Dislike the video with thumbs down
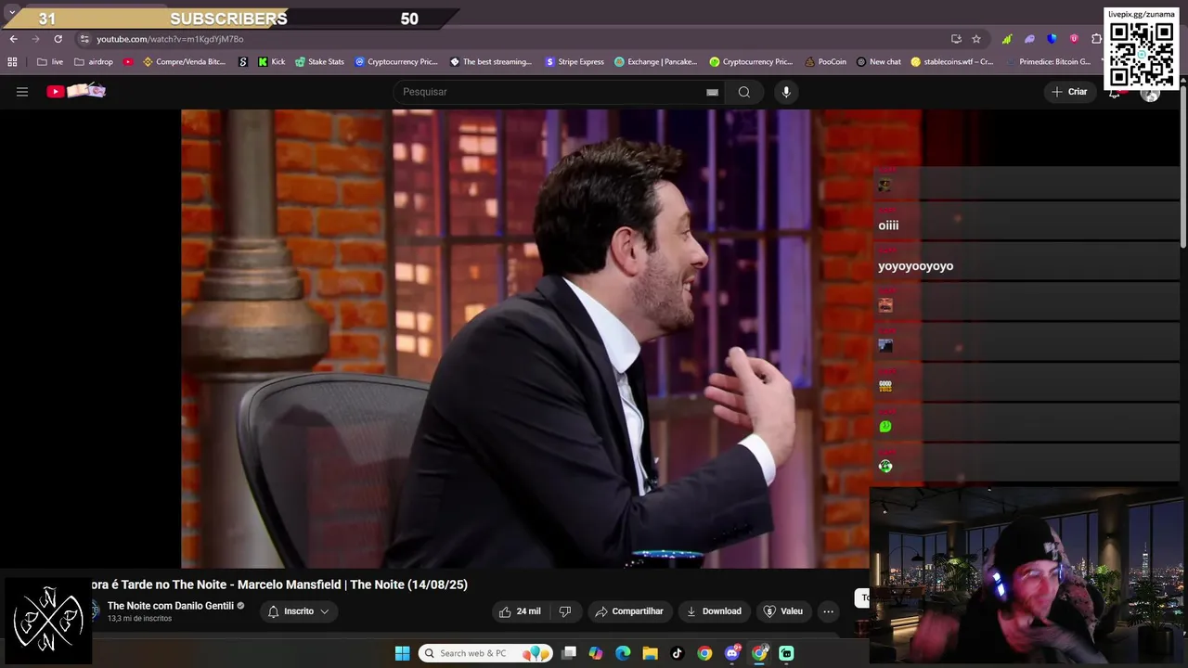 564,611
